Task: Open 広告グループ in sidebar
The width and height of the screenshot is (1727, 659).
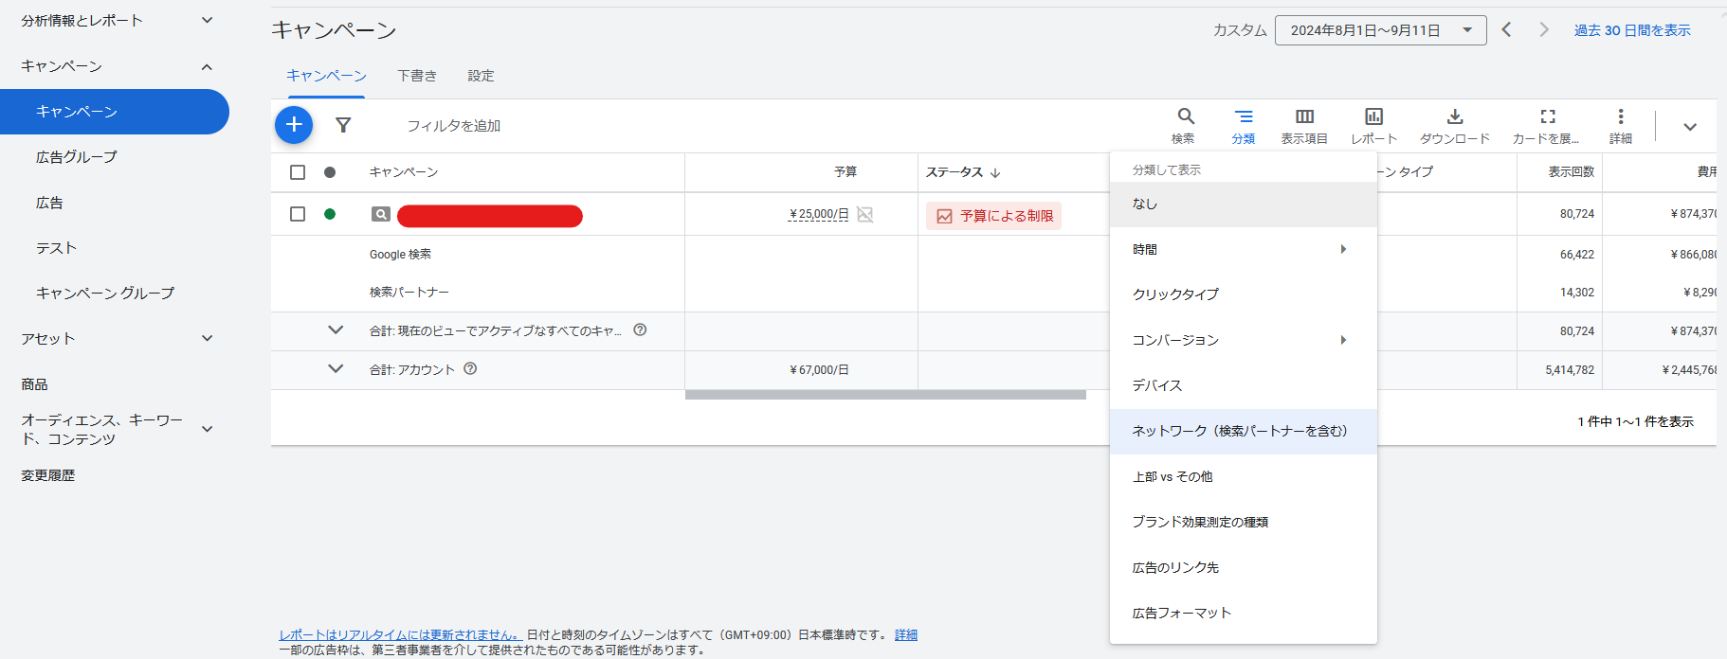Action: tap(77, 157)
